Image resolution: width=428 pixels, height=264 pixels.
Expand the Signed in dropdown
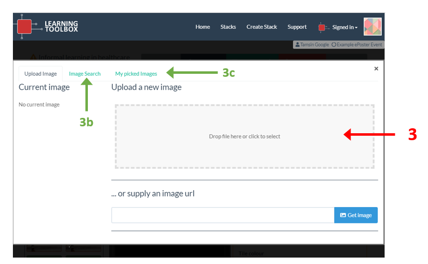click(345, 27)
